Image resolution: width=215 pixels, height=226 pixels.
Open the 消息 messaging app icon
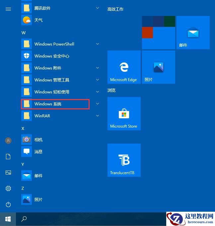[27, 152]
